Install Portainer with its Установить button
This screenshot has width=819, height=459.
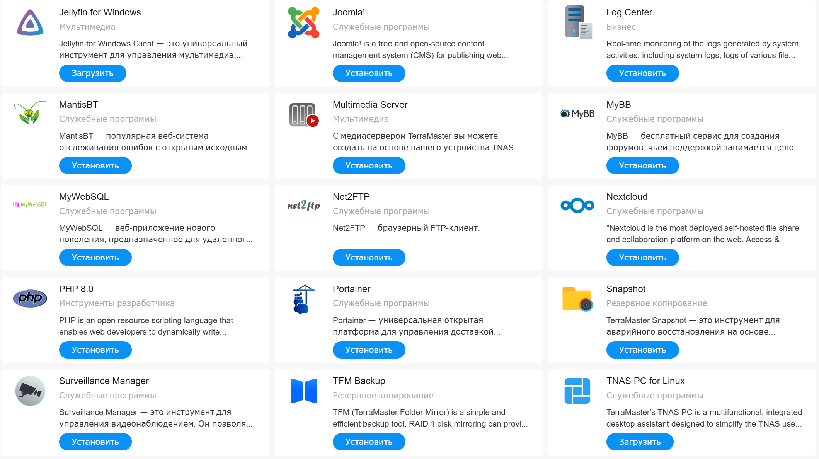pyautogui.click(x=369, y=350)
